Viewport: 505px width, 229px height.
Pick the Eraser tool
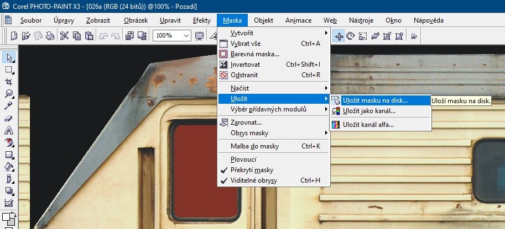9,118
